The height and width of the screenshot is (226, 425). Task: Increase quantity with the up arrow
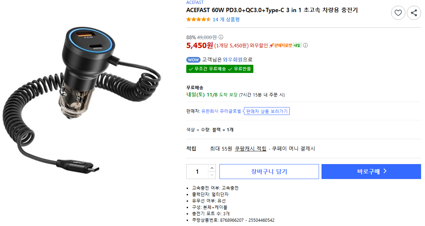[212, 168]
